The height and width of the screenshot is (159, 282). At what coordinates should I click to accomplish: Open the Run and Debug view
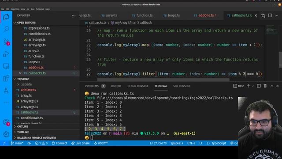pyautogui.click(x=6, y=54)
